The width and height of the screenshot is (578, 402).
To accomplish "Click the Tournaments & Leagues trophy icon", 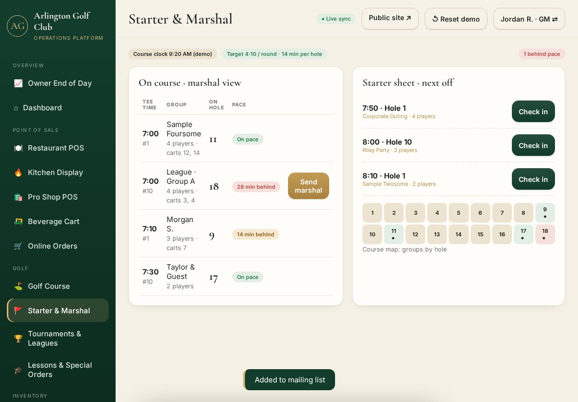I will pos(18,339).
